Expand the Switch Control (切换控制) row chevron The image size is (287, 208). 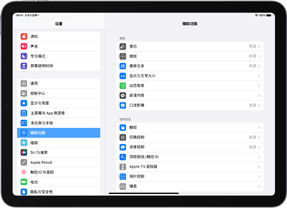[x=259, y=137]
